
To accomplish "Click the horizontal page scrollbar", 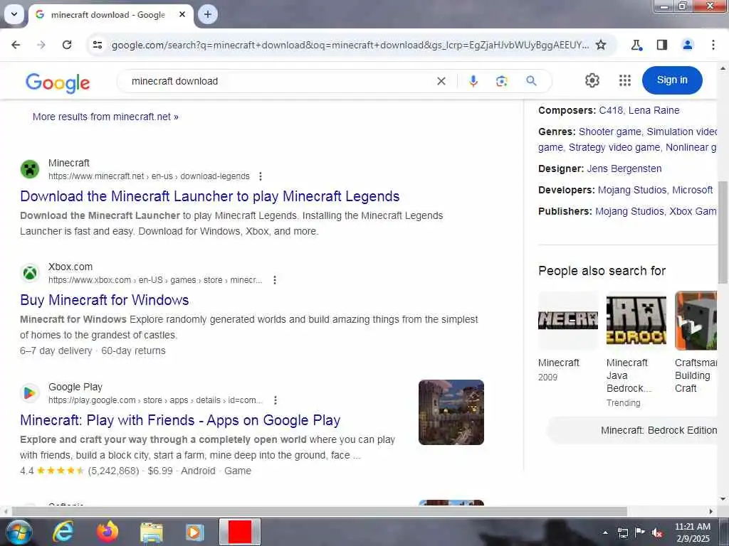I will (x=319, y=511).
